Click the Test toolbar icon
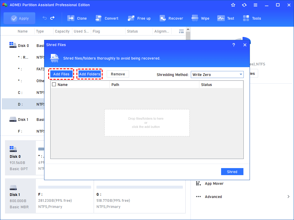 pyautogui.click(x=221, y=18)
